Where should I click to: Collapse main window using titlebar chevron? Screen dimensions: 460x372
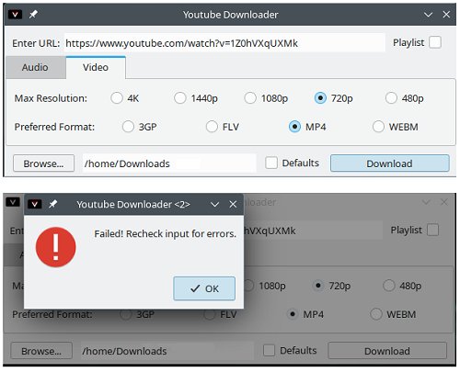point(428,15)
